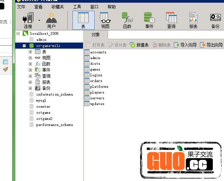Viewport: 224px width, 181px height.
Task: Select the 表 (Table) toolbar icon
Action: coord(83,20)
